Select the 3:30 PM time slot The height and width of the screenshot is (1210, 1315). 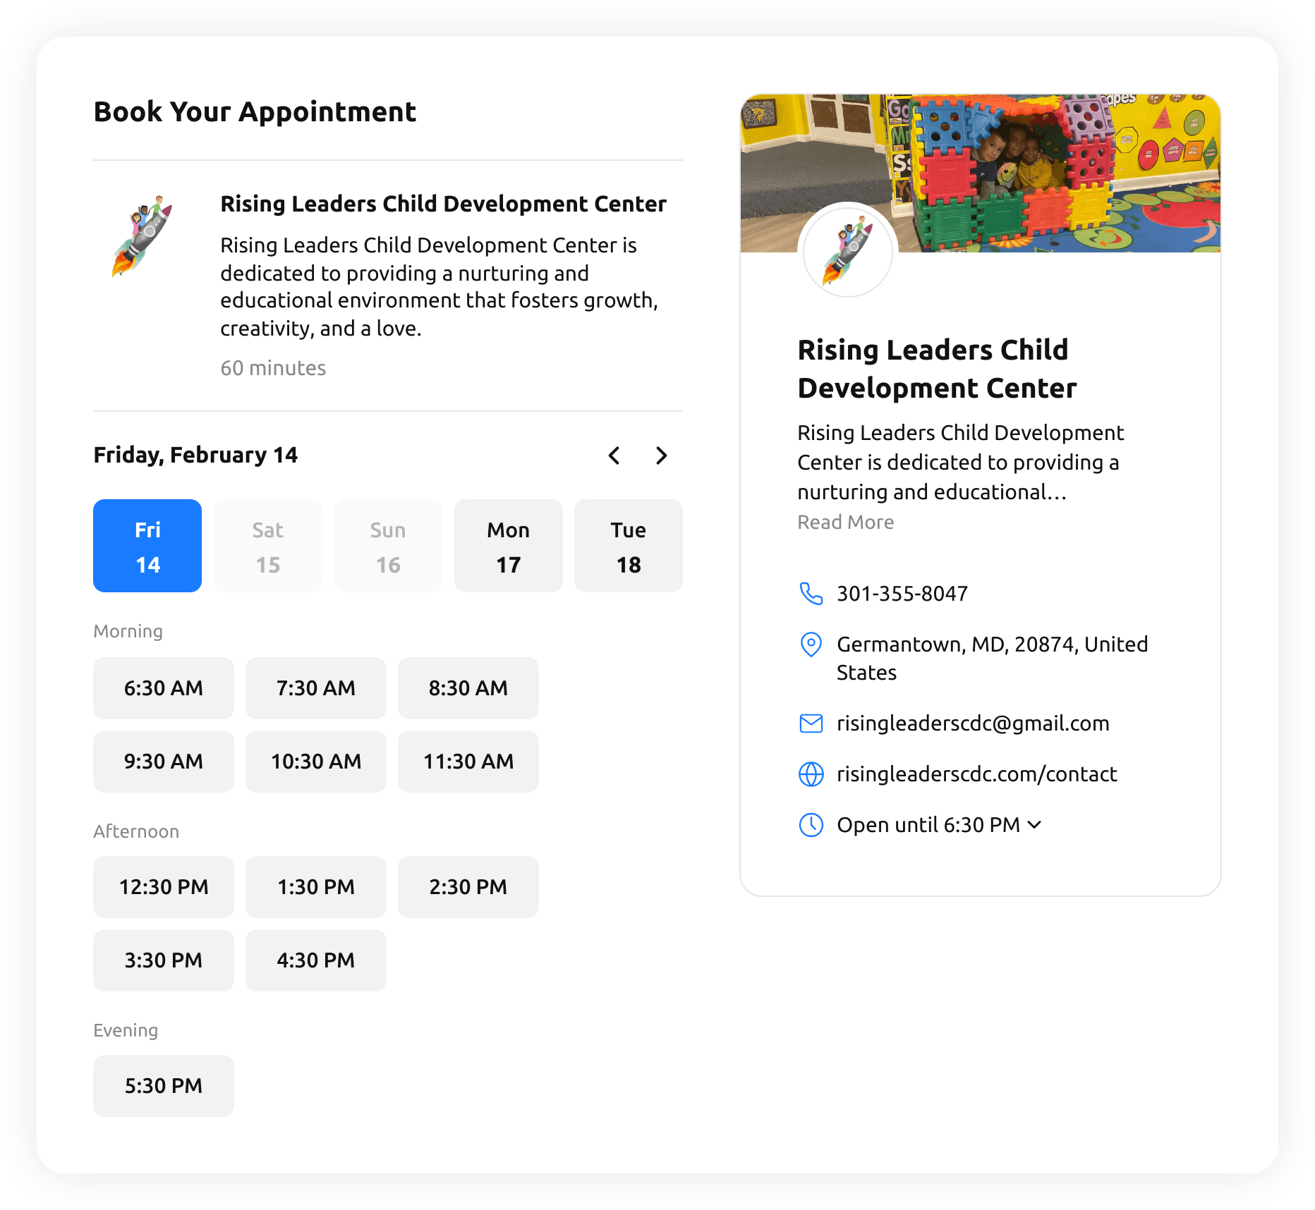(x=164, y=960)
